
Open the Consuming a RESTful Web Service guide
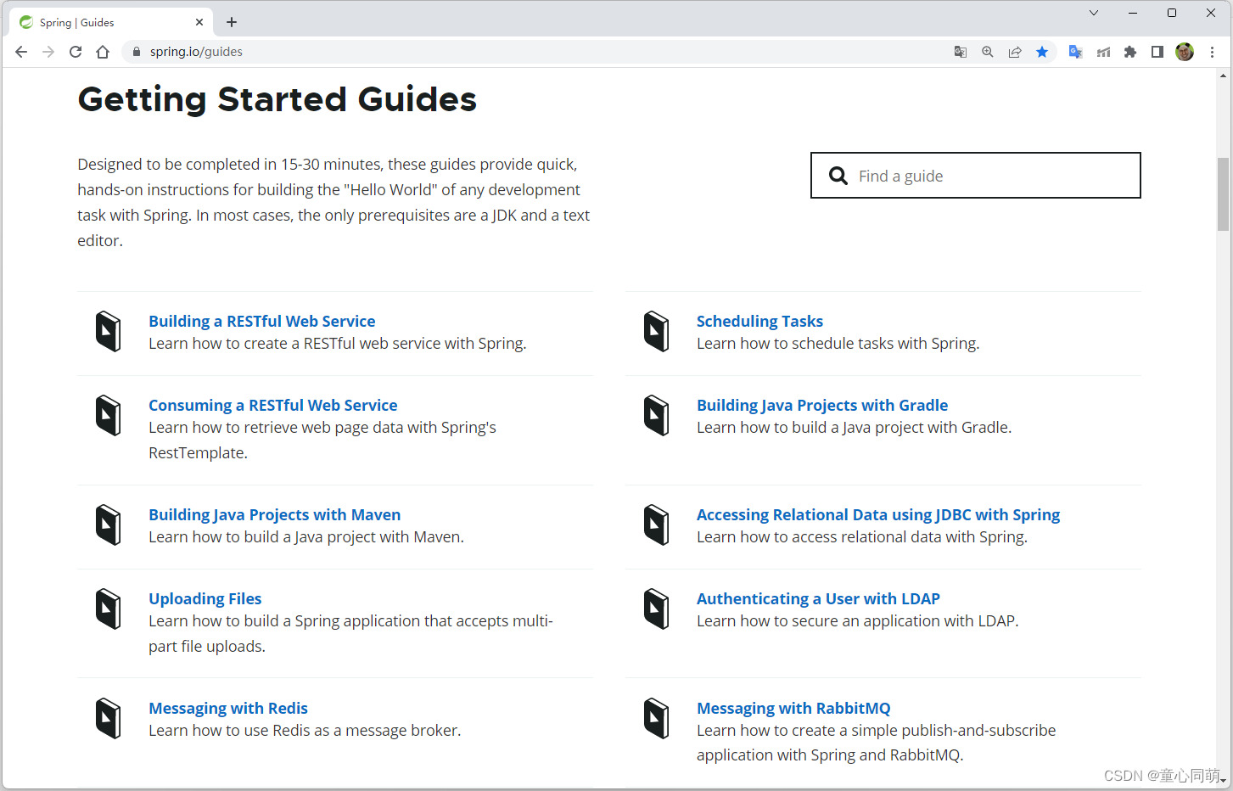point(272,405)
